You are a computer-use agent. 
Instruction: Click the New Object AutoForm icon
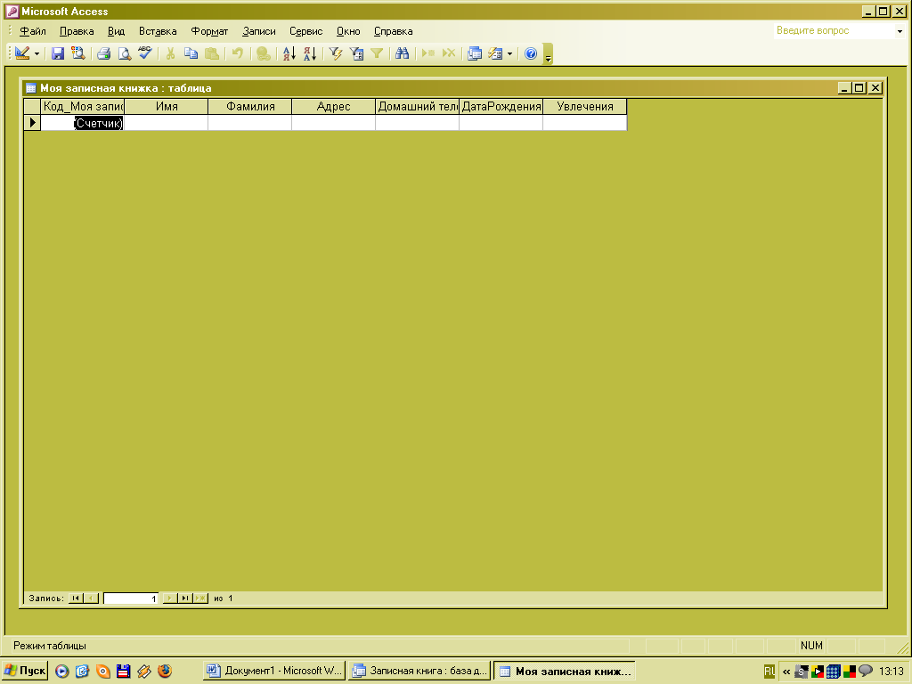click(x=495, y=53)
